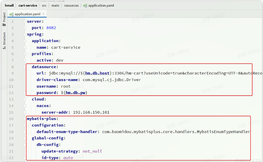Collapse the profiles block fold marker
This screenshot has height=162, width=263.
point(25,54)
